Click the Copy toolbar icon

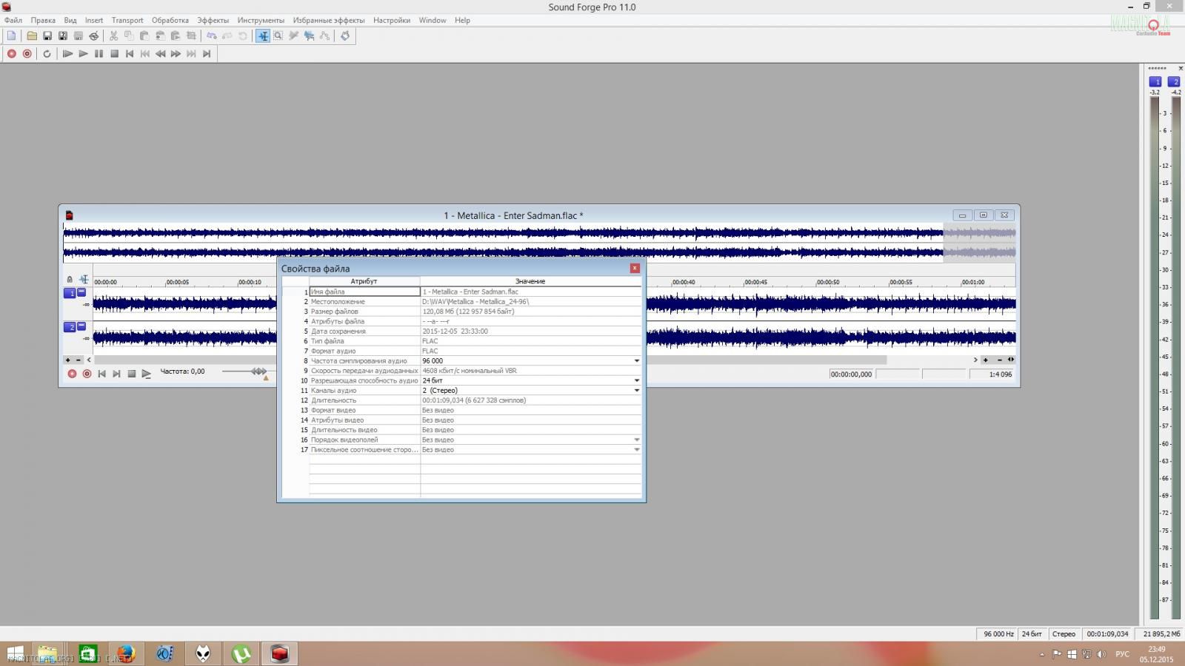point(129,36)
